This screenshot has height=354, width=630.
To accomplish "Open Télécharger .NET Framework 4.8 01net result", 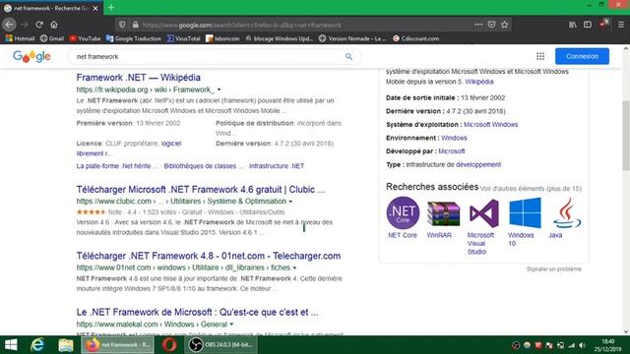I will click(208, 256).
